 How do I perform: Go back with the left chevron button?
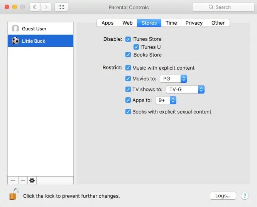pyautogui.click(x=35, y=7)
